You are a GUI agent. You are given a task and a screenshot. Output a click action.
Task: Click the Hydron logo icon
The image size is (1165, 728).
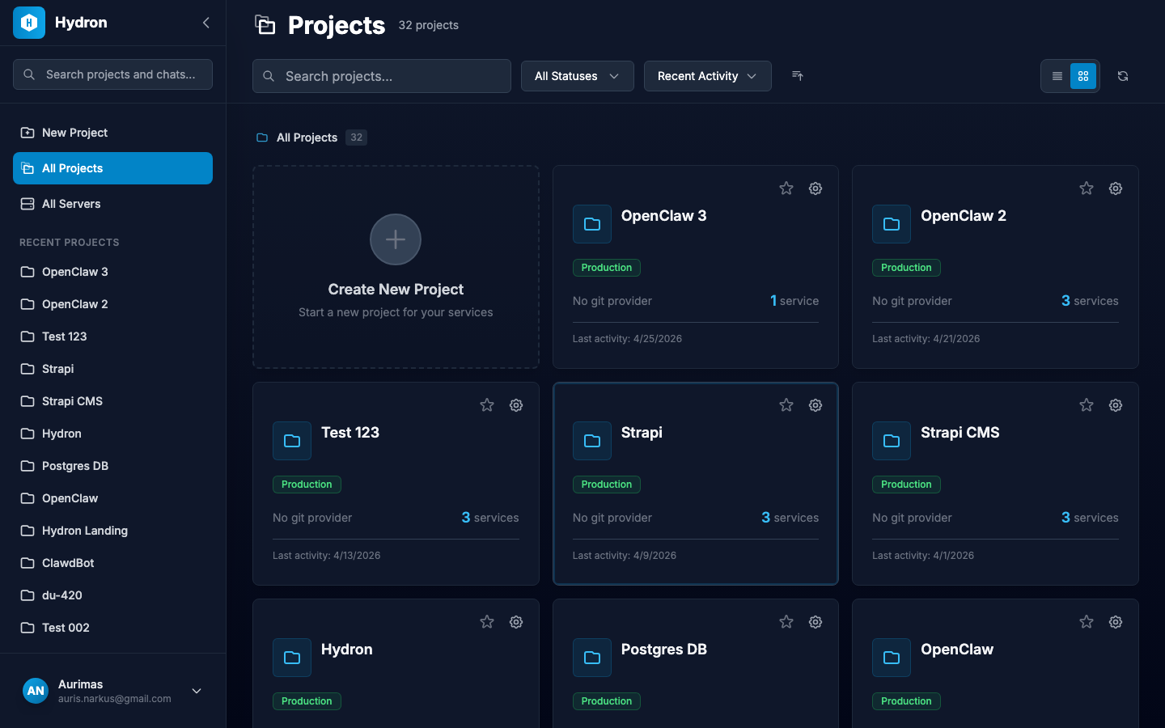pos(29,23)
